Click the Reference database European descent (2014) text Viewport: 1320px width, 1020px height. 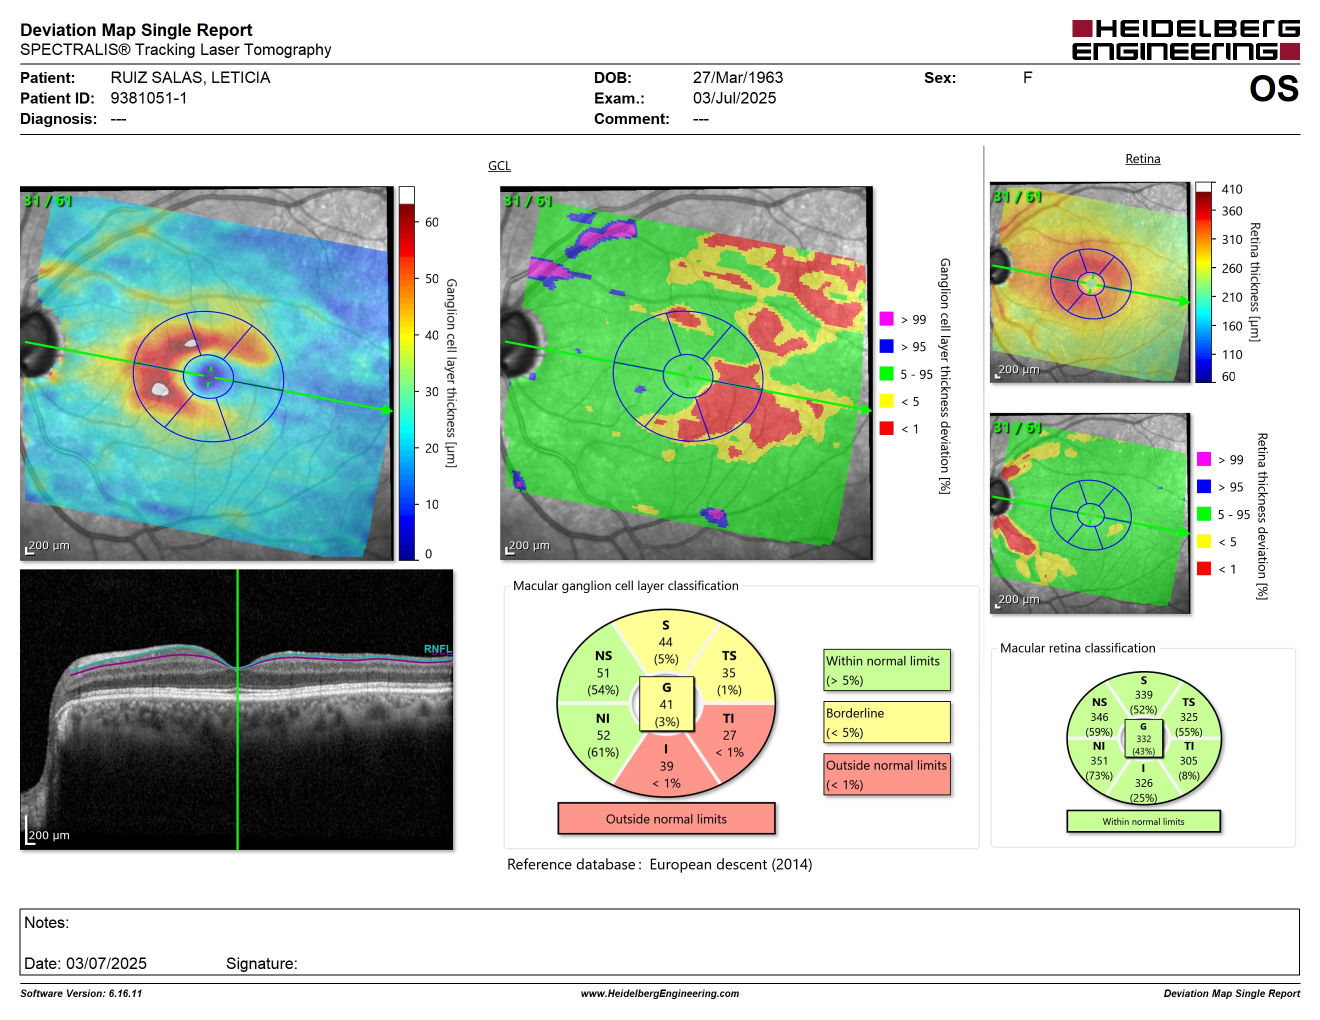tap(659, 864)
